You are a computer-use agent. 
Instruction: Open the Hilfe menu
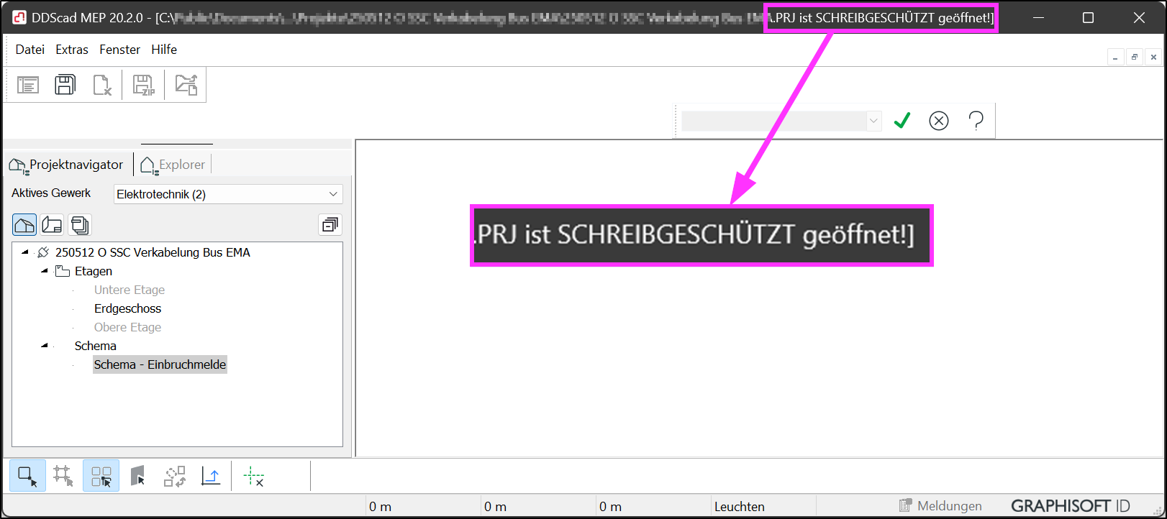point(164,50)
